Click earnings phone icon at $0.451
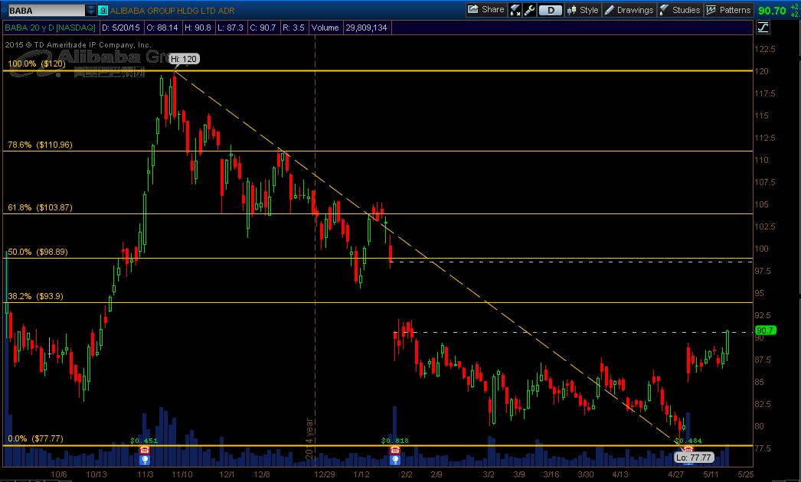 coord(145,450)
